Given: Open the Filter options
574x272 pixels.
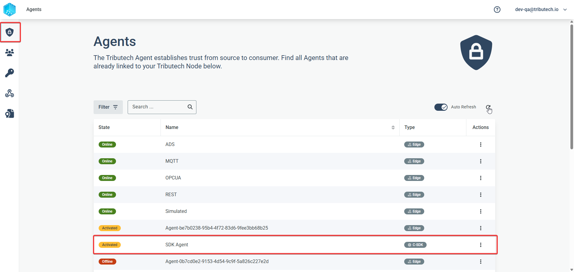Looking at the screenshot, I should tap(108, 107).
